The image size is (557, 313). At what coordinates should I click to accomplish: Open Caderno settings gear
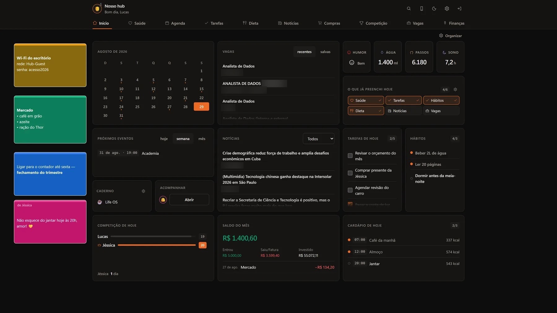click(143, 191)
